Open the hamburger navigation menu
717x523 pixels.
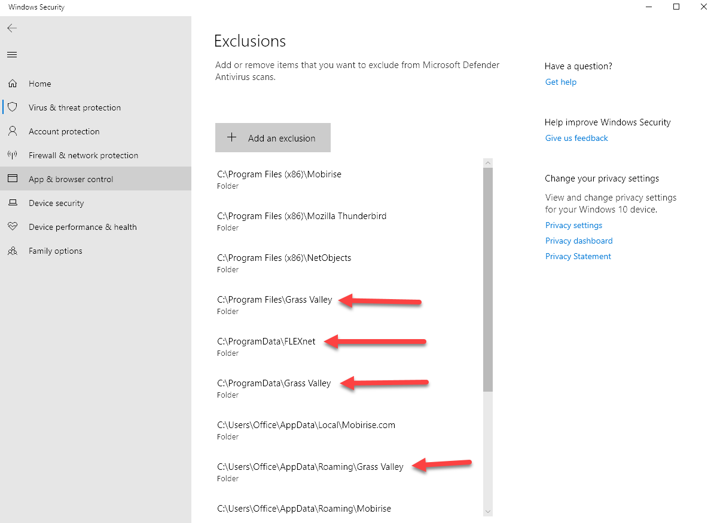coord(13,55)
